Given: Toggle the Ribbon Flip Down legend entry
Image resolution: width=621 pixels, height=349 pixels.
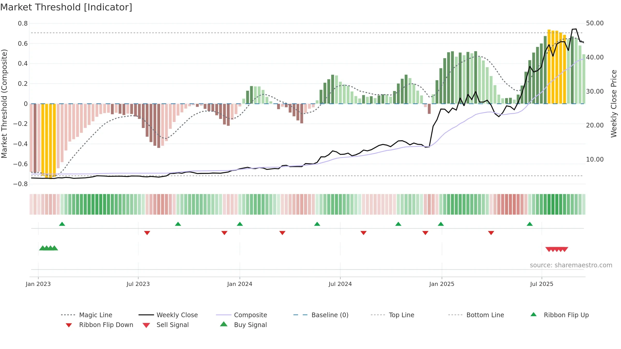Looking at the screenshot, I should tap(99, 325).
